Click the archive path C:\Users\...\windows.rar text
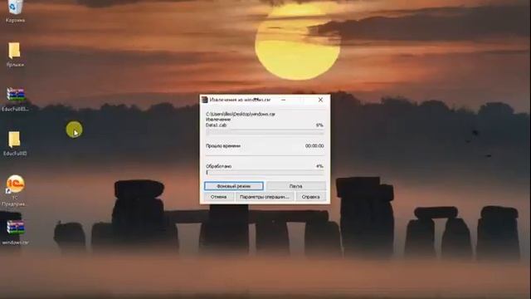This screenshot has width=531, height=299. [241, 115]
